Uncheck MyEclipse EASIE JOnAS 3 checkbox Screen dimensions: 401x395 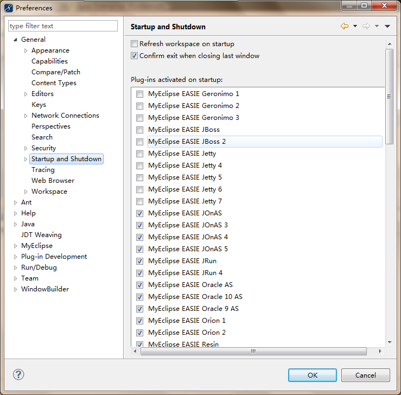139,225
